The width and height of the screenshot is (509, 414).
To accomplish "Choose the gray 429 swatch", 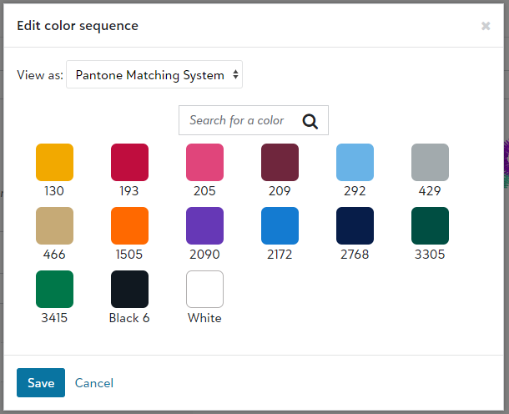I will coord(430,163).
